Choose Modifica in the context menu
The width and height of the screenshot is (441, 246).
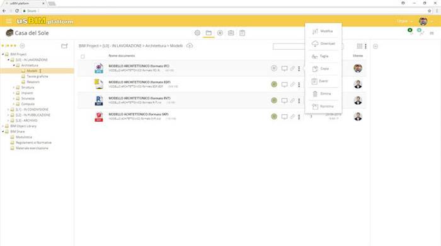(x=323, y=31)
